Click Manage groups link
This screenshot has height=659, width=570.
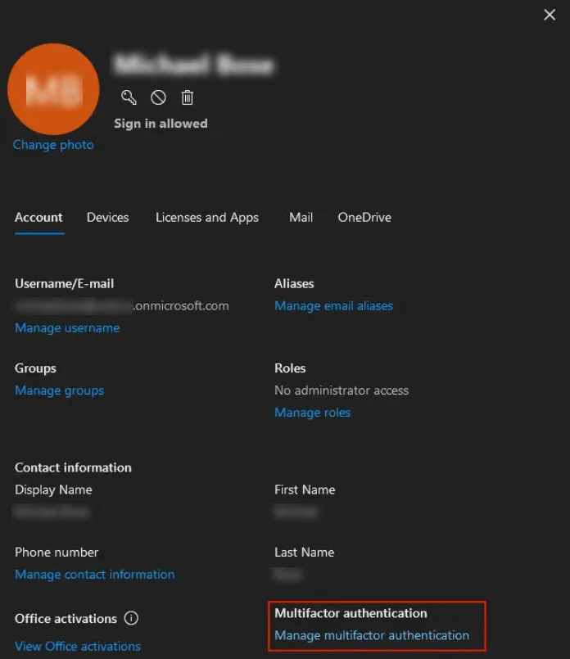(59, 390)
